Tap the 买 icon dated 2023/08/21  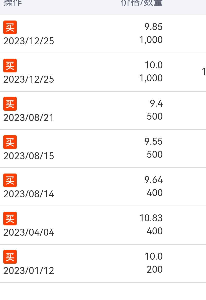pyautogui.click(x=10, y=104)
